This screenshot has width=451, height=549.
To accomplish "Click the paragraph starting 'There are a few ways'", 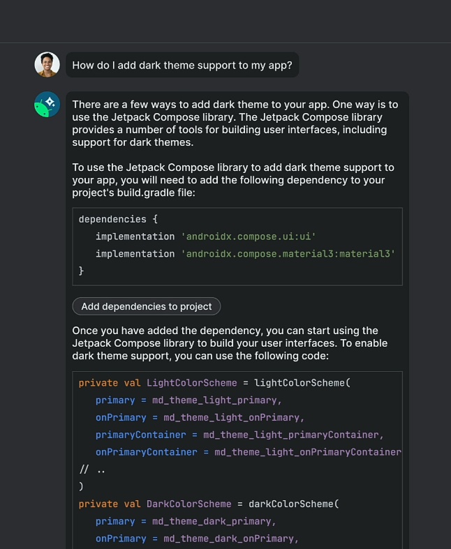I will click(x=235, y=123).
